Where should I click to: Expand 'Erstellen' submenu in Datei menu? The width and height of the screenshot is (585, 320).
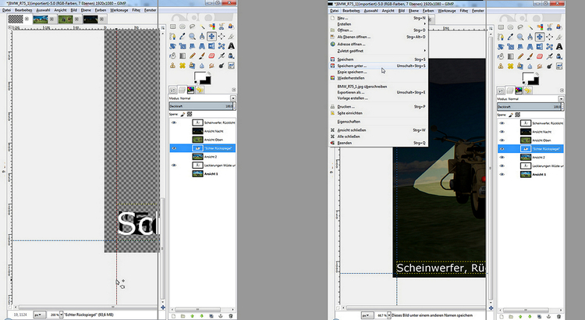coord(378,24)
